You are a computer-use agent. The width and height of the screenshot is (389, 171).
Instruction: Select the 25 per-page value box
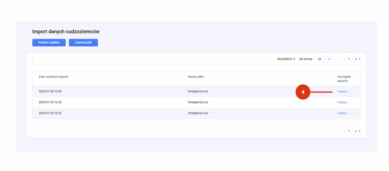[x=319, y=59]
